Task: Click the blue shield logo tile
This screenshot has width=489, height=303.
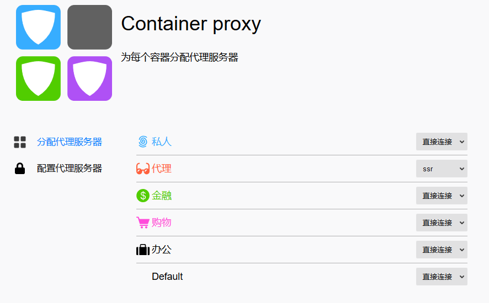Action: pos(39,28)
